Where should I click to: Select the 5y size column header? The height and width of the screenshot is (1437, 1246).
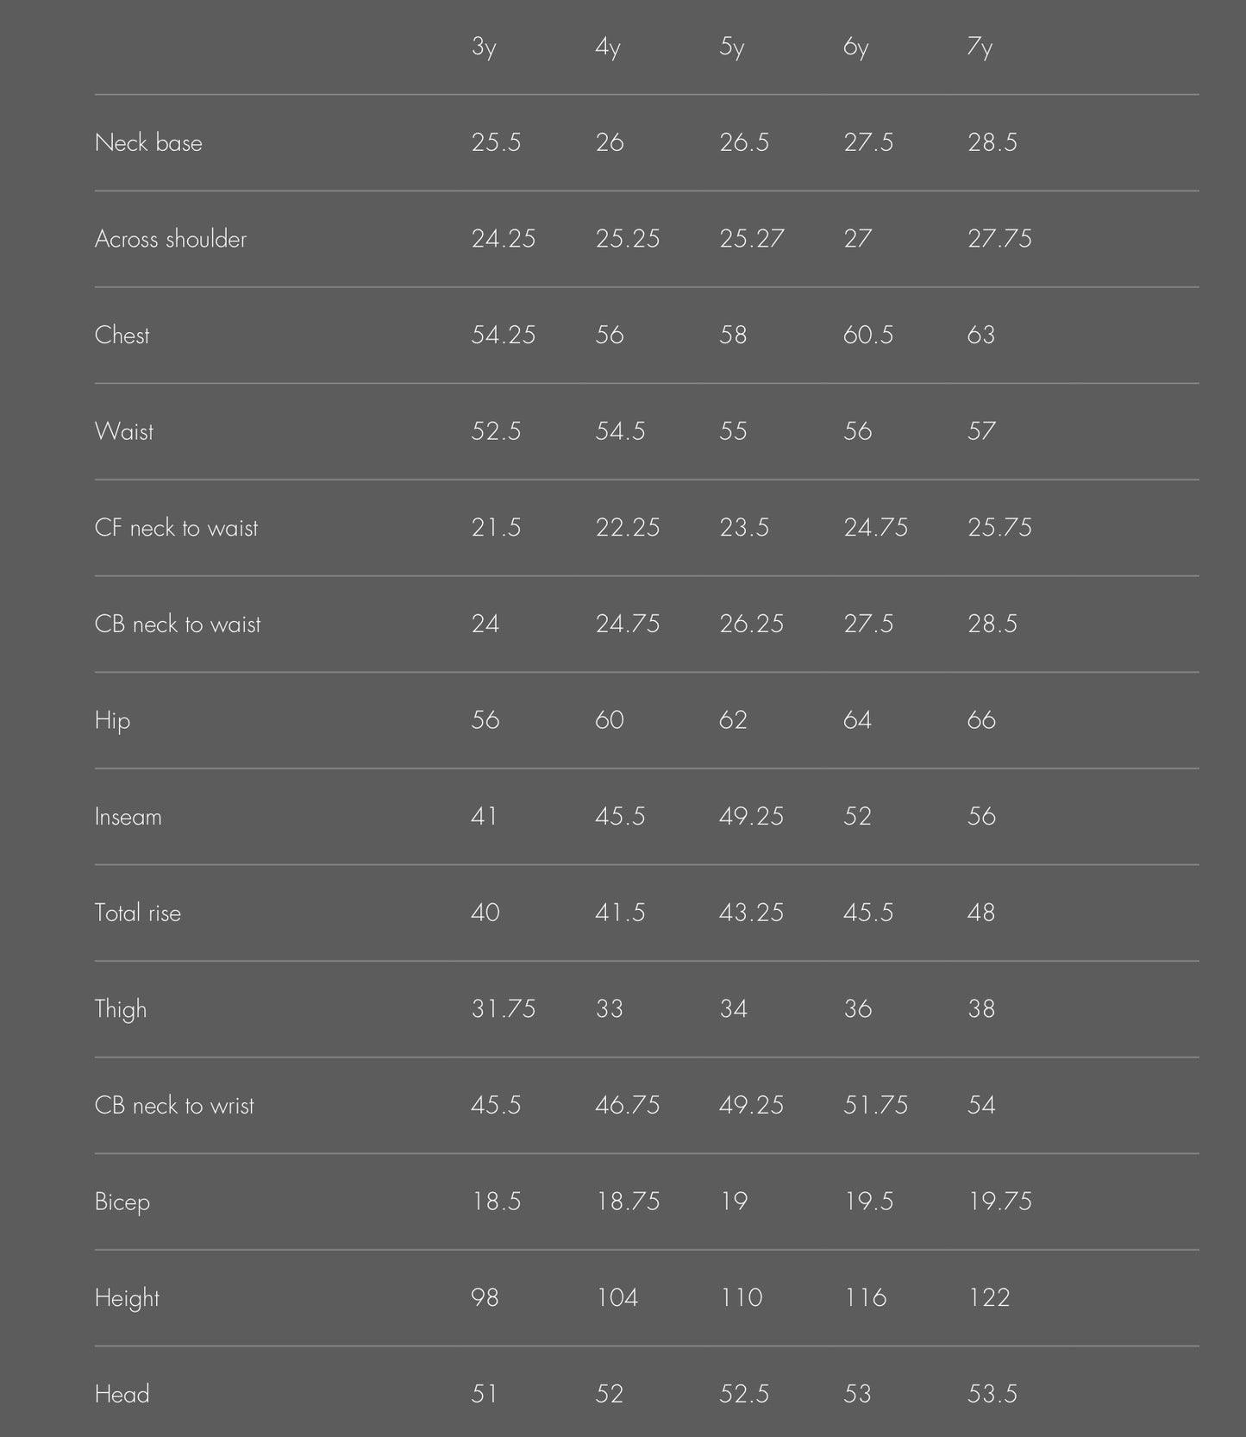tap(731, 47)
